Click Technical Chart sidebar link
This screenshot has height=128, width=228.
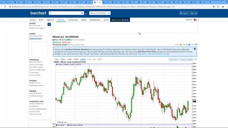click(36, 38)
